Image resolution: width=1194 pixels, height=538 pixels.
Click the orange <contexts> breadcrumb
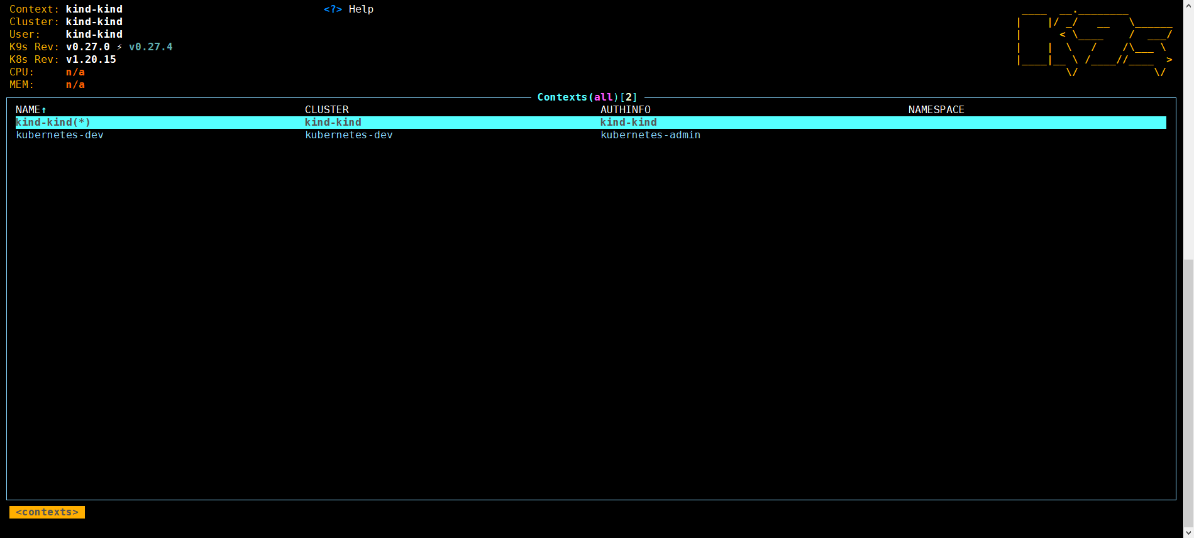click(x=47, y=512)
